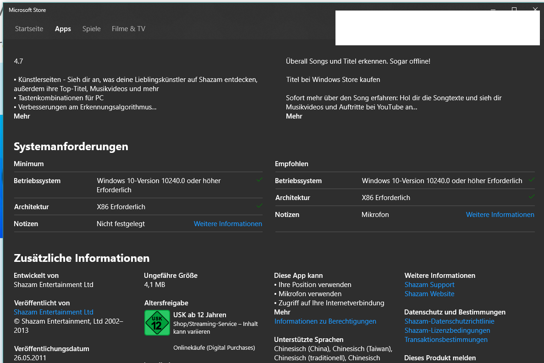Click 'Onlinekäufe (Digital Purchases)' text
Viewport: 544px width, 363px height.
pos(214,348)
